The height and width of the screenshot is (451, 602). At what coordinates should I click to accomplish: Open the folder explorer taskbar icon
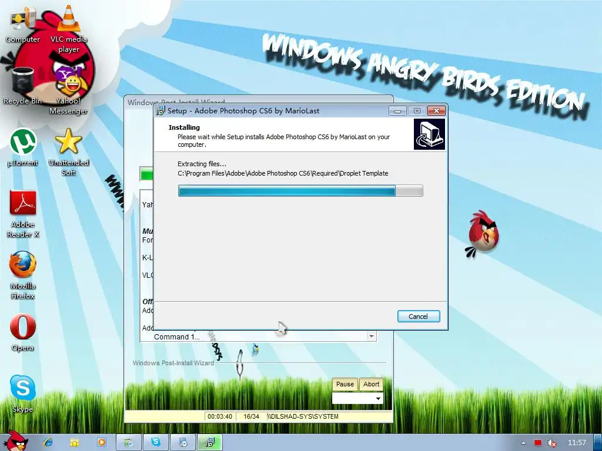click(x=75, y=442)
